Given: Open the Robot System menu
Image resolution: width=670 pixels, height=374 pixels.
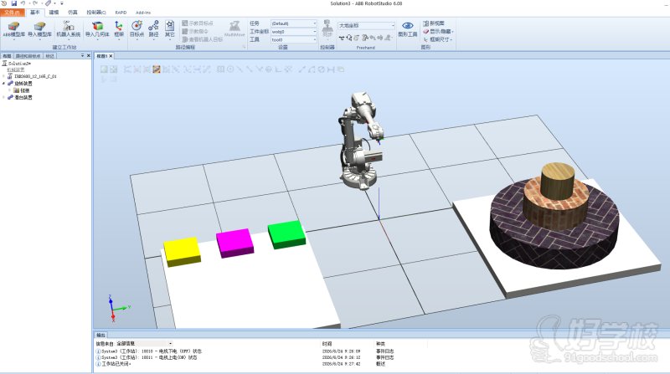Looking at the screenshot, I should click(x=69, y=30).
